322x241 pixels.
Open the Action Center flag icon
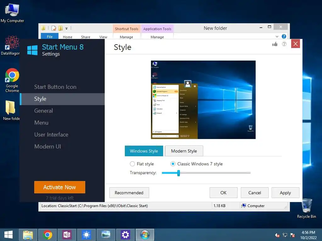(292, 235)
